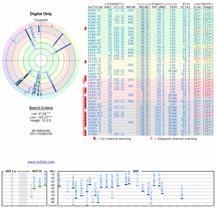Click the co-channel warning icon beside K08OU-D
This screenshot has height=208, width=216.
86,77
